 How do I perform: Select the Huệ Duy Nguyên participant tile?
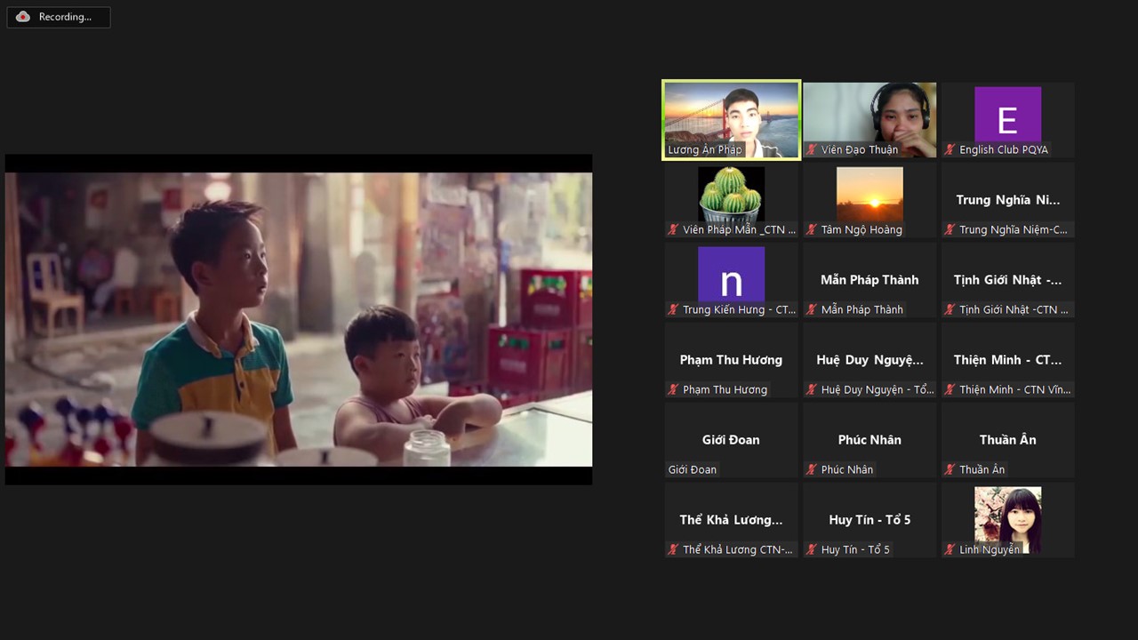click(870, 360)
